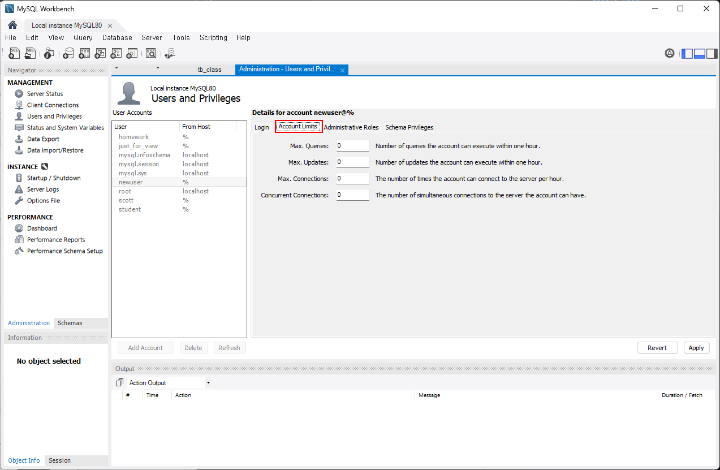
Task: Open preferences gear icon at top right
Action: [670, 53]
